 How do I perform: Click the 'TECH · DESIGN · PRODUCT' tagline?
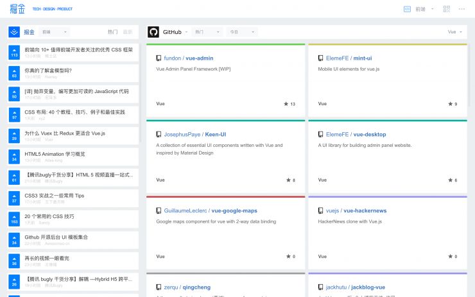(53, 9)
